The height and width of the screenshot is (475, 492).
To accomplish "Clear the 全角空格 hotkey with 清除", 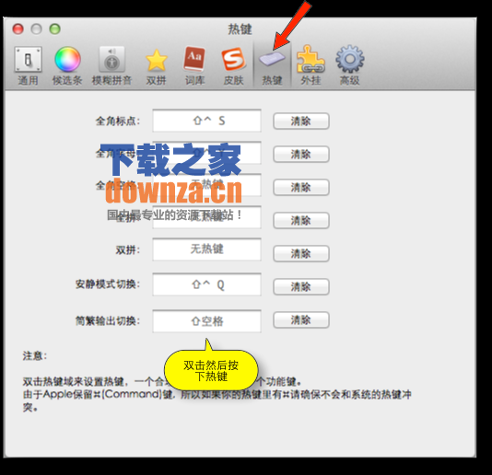I will [301, 188].
